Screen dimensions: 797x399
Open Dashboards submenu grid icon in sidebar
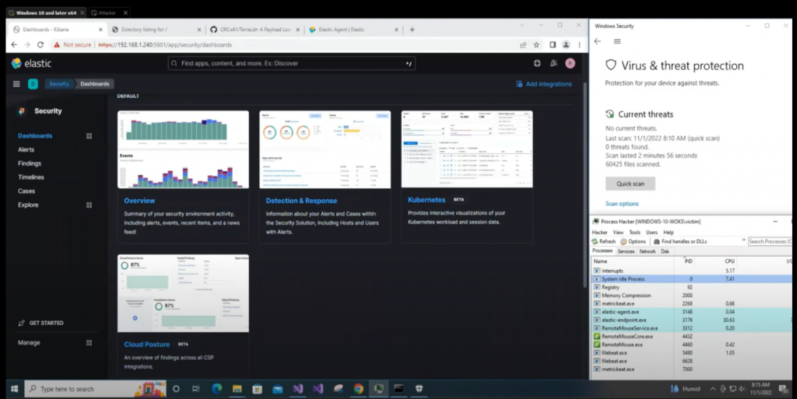tap(89, 136)
